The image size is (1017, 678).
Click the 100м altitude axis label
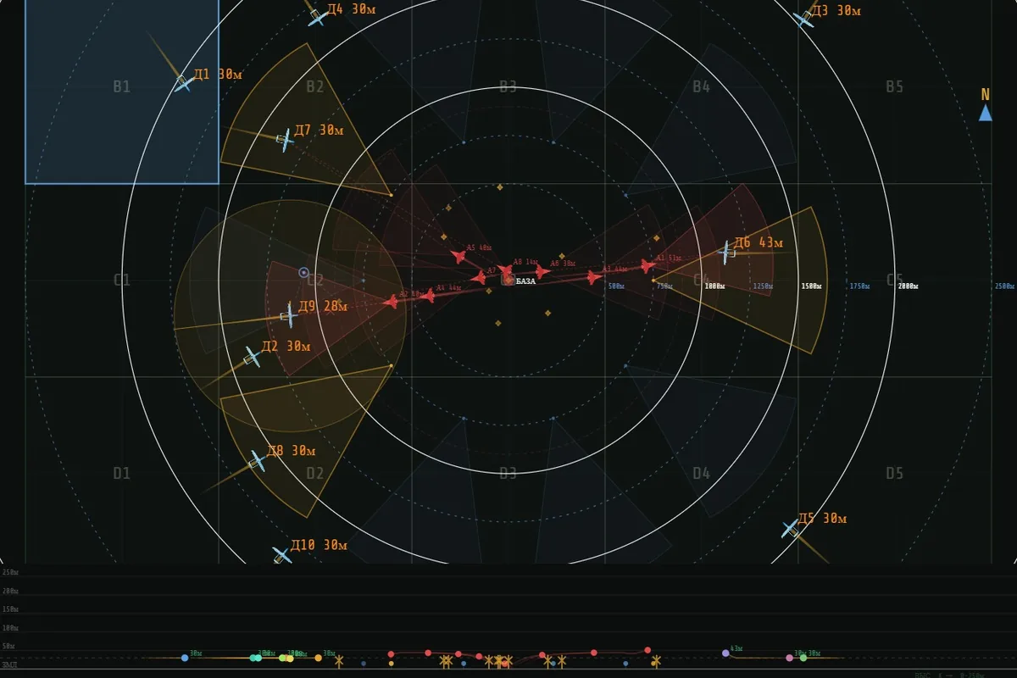click(10, 628)
